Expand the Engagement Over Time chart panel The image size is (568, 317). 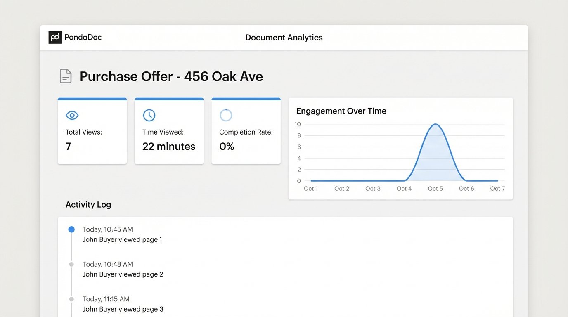click(400, 149)
